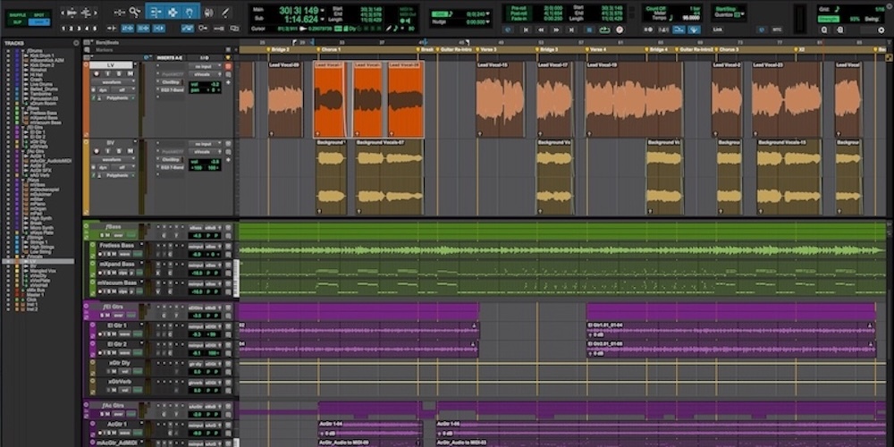894x447 pixels.
Task: Click the green loop play button
Action: click(604, 30)
